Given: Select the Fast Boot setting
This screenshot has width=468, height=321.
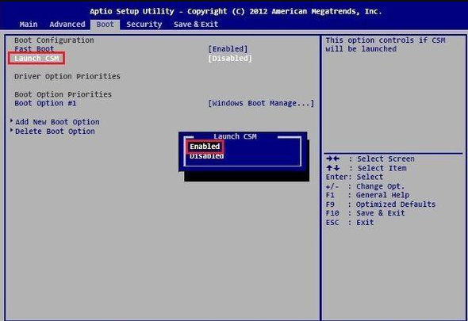Looking at the screenshot, I should [x=34, y=49].
